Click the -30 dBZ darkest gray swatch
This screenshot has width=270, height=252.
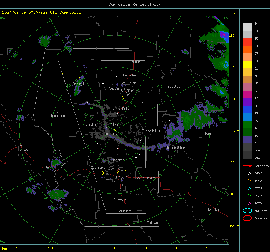[247, 155]
